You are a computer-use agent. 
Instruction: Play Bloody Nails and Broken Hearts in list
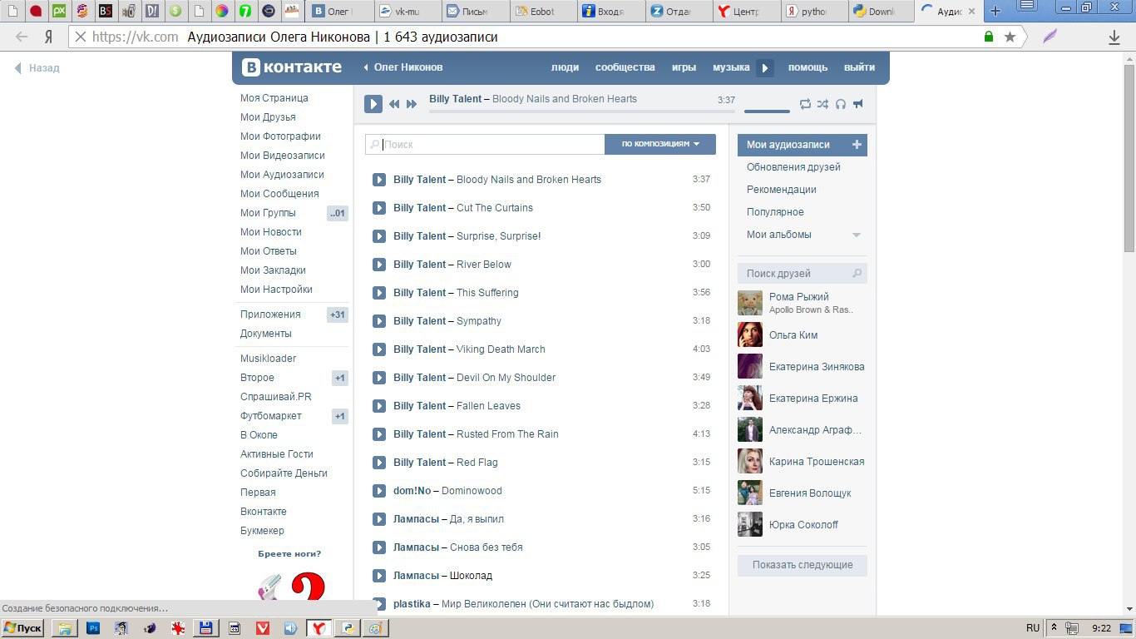coord(379,180)
